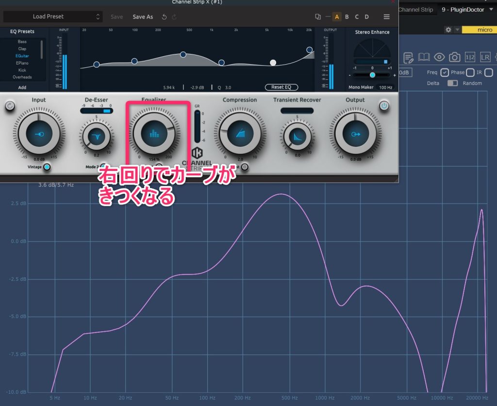Toggle the Vintage mode button

click(x=47, y=167)
